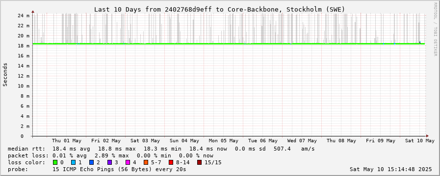Click the '14 m' y-axis value
Screen dimensions: 440x176
click(24, 66)
